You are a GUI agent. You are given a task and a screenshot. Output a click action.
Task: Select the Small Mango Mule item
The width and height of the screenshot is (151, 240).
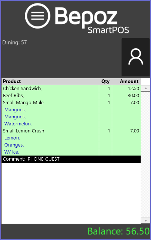coord(71,102)
